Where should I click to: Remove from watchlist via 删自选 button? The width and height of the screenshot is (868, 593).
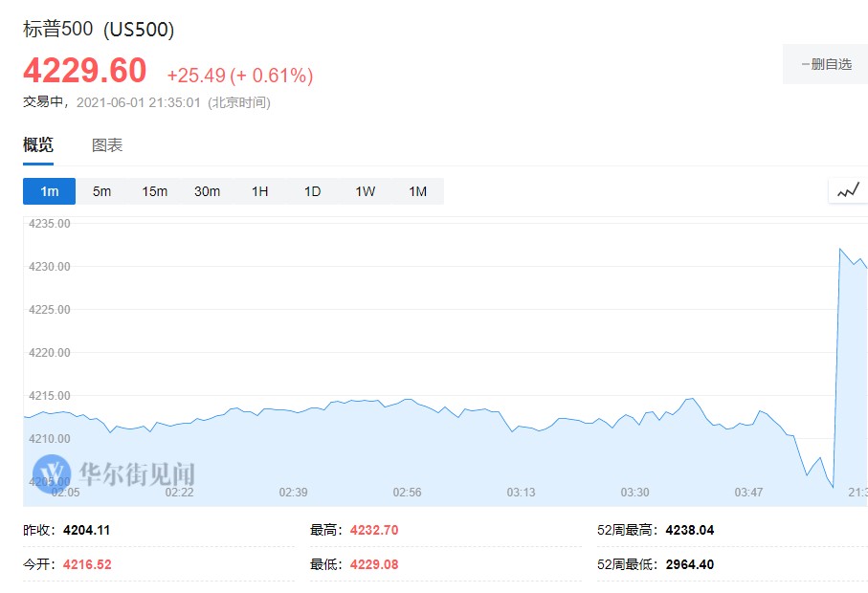click(x=825, y=65)
